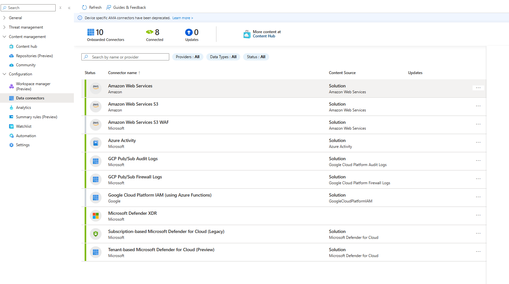Open more options for Amazon Web Services S3 row
Image resolution: width=509 pixels, height=284 pixels.
(478, 106)
